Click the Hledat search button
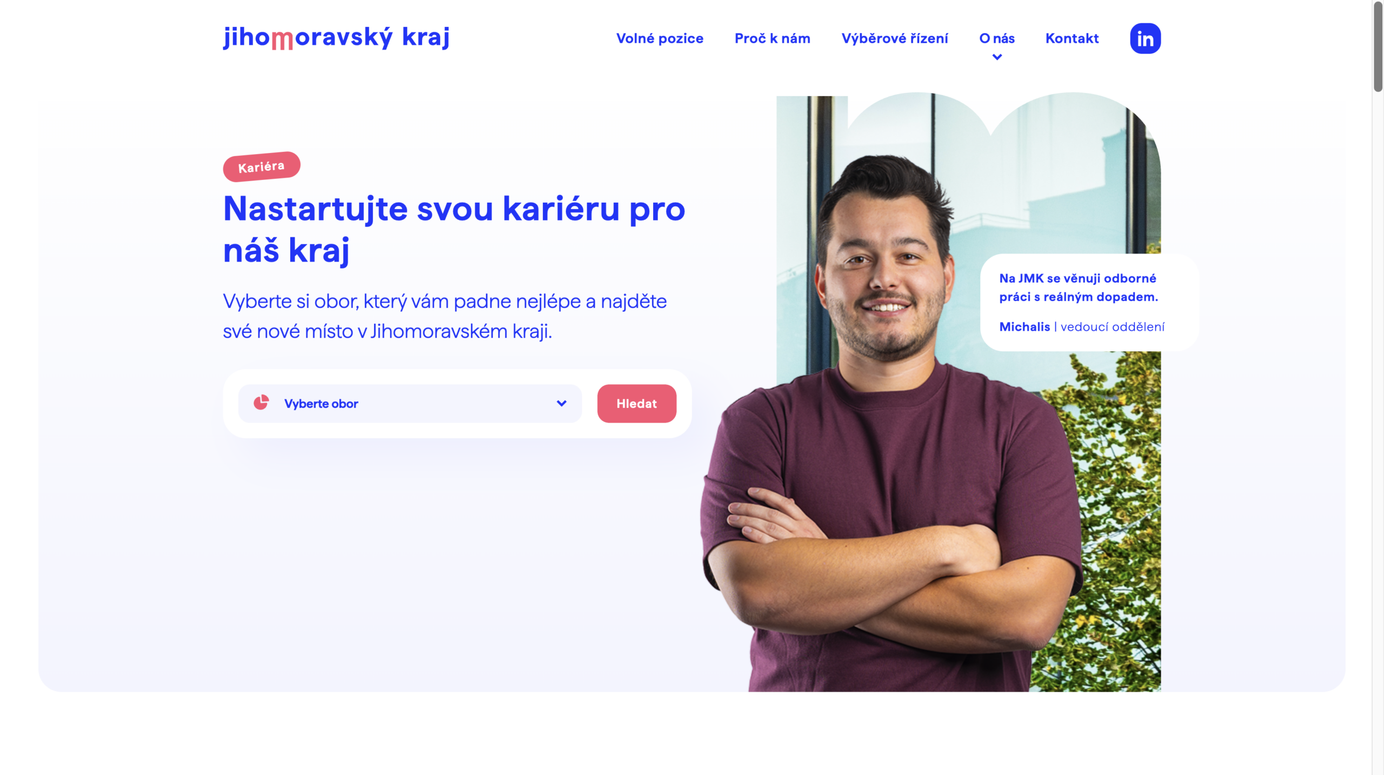This screenshot has width=1384, height=775. coord(637,404)
